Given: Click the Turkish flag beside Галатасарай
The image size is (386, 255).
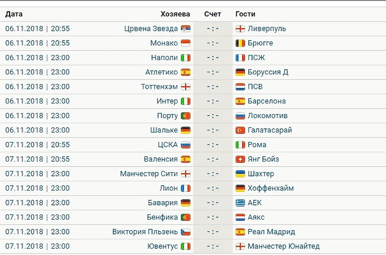Looking at the screenshot, I should point(240,130).
